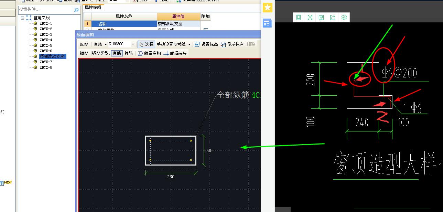
Task: Edit the 楼梯滑动支座 property value cell
Action: pos(179,24)
